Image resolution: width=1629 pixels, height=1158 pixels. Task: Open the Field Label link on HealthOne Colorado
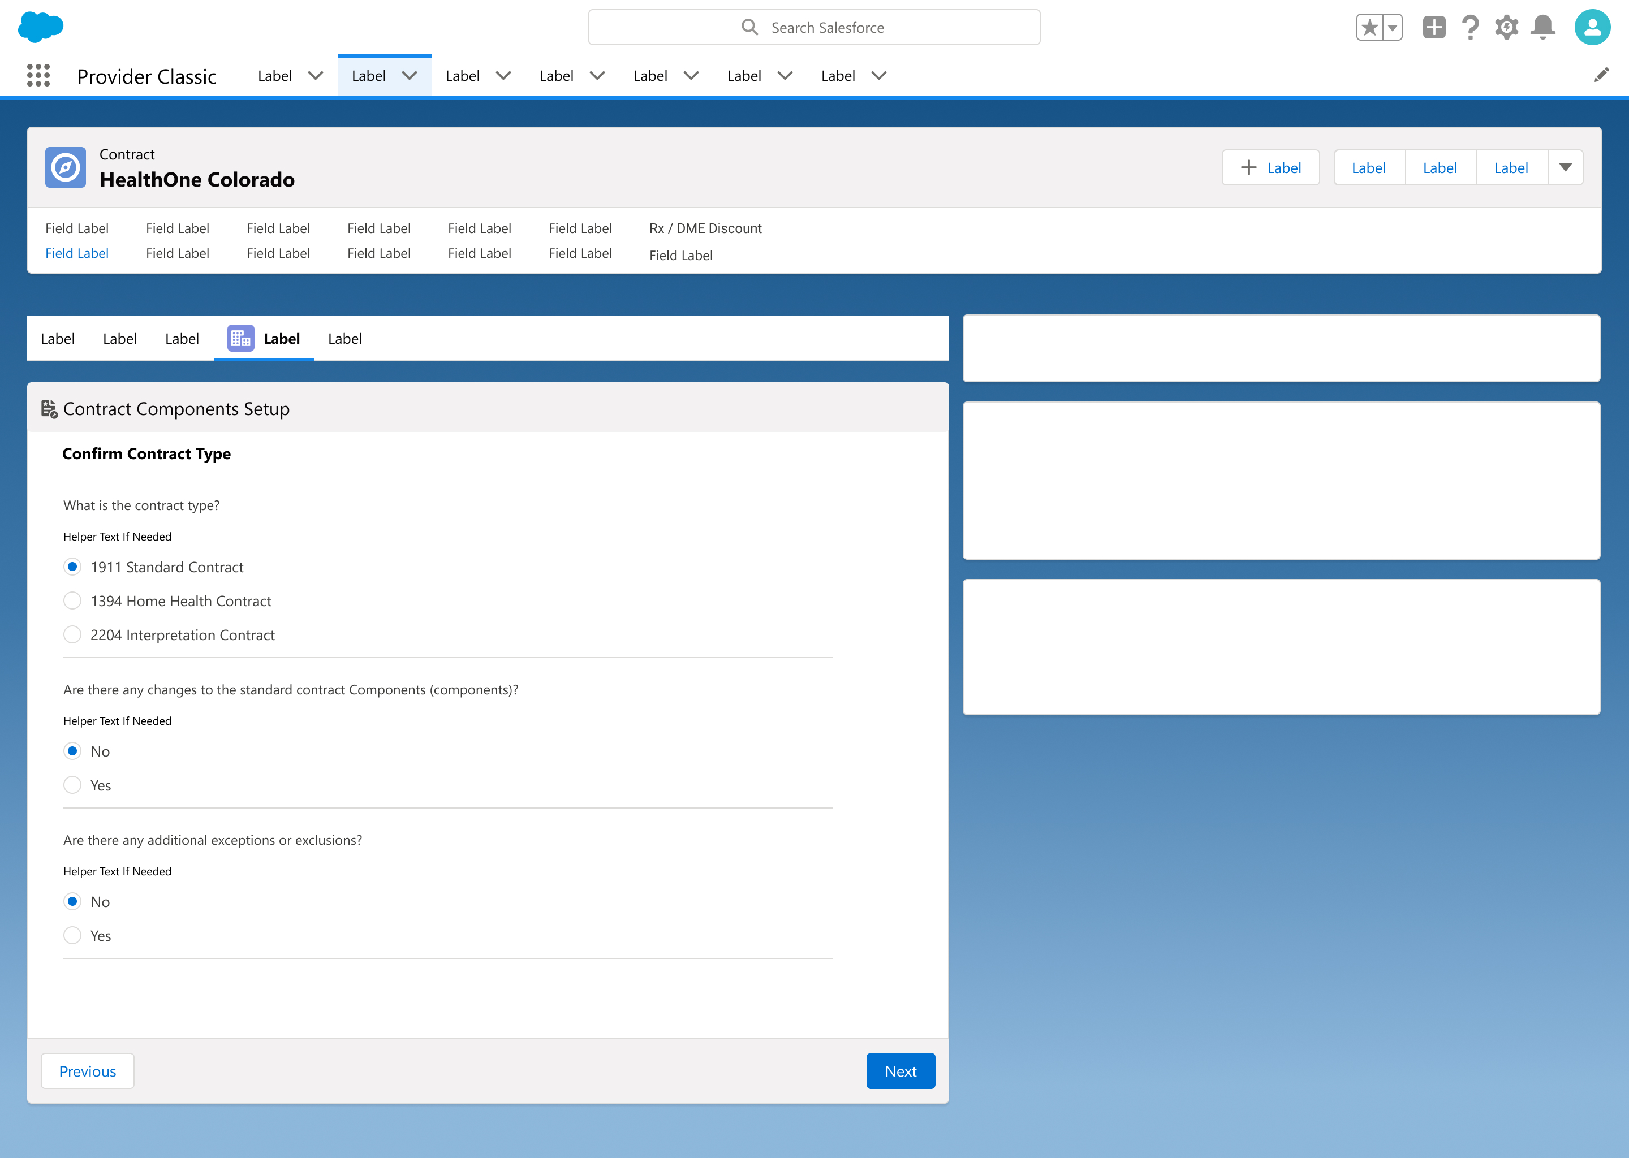pos(77,252)
